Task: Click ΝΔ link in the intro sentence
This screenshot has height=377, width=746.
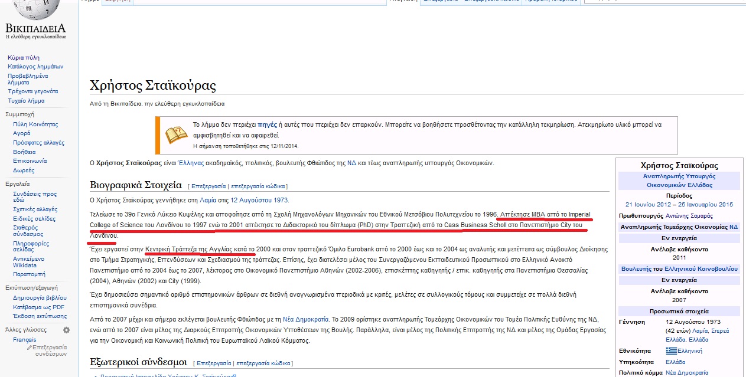Action: click(351, 163)
